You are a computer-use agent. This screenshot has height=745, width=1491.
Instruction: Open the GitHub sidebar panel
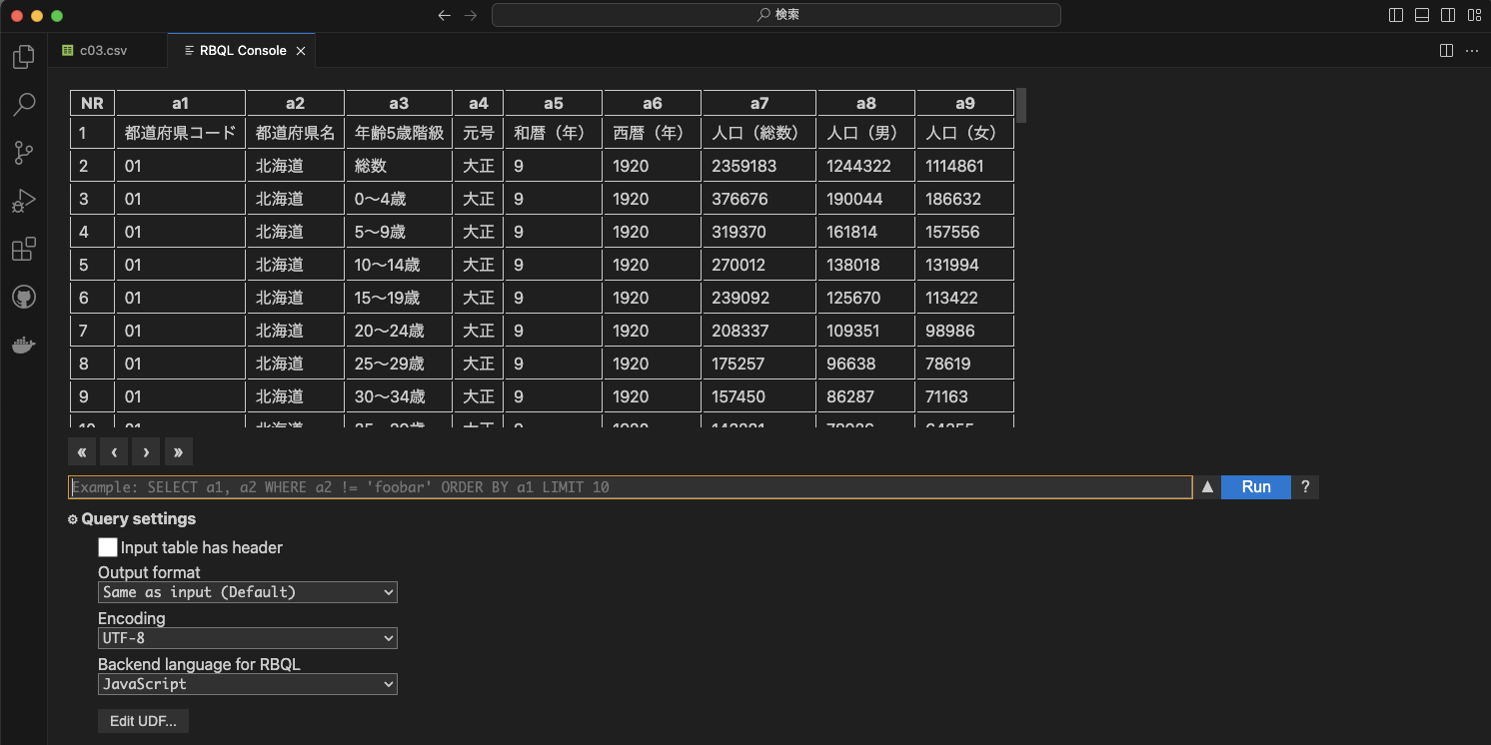coord(23,297)
